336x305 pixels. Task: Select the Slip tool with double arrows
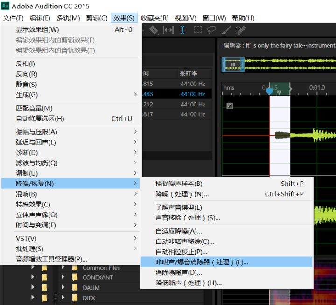(168, 30)
